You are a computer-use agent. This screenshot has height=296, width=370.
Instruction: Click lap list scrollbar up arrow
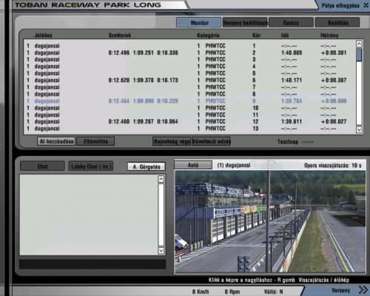point(359,44)
